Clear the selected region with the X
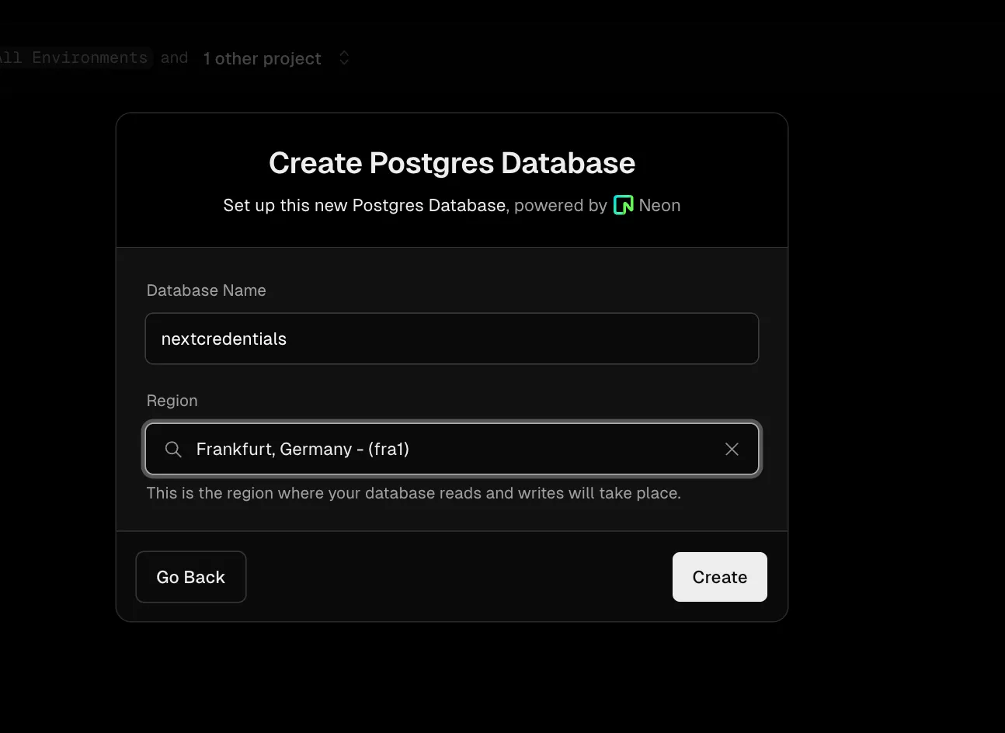1005x733 pixels. coord(732,450)
